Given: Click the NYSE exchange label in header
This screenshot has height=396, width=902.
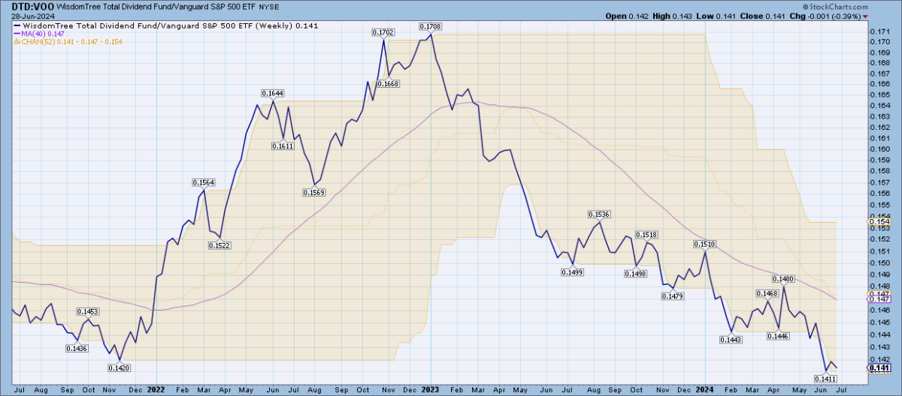Looking at the screenshot, I should point(269,6).
